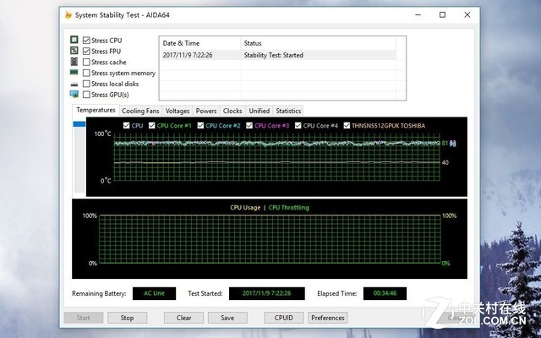The width and height of the screenshot is (541, 338).
Task: Open Preferences
Action: [x=327, y=318]
